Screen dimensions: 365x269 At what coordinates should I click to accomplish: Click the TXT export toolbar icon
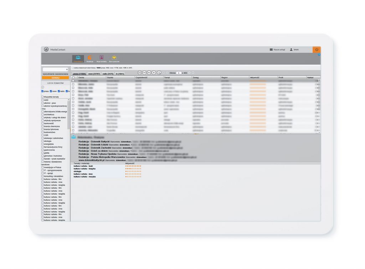[x=144, y=73]
